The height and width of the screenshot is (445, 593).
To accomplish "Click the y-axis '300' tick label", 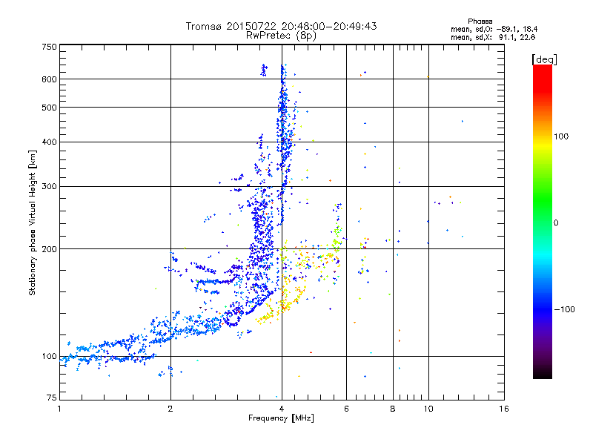I will [x=49, y=187].
